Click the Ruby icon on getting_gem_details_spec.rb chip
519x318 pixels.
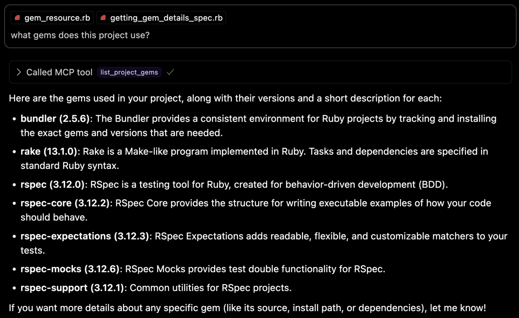[103, 17]
